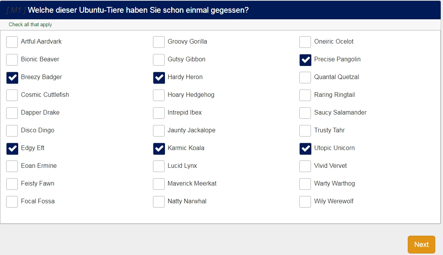
Task: Uncheck the Breezy Badger option
Action: click(x=12, y=77)
